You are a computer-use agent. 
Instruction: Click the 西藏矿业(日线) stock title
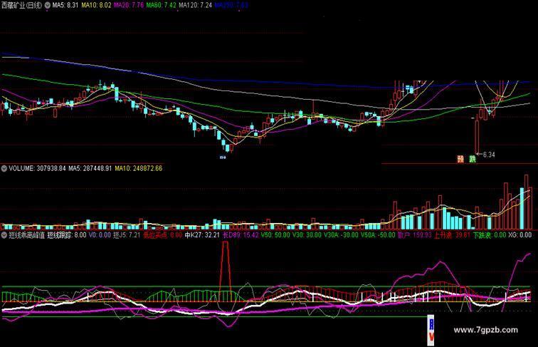pos(22,5)
